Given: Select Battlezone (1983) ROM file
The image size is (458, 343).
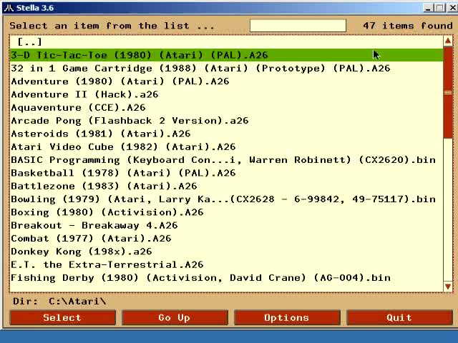Looking at the screenshot, I should coord(104,186).
